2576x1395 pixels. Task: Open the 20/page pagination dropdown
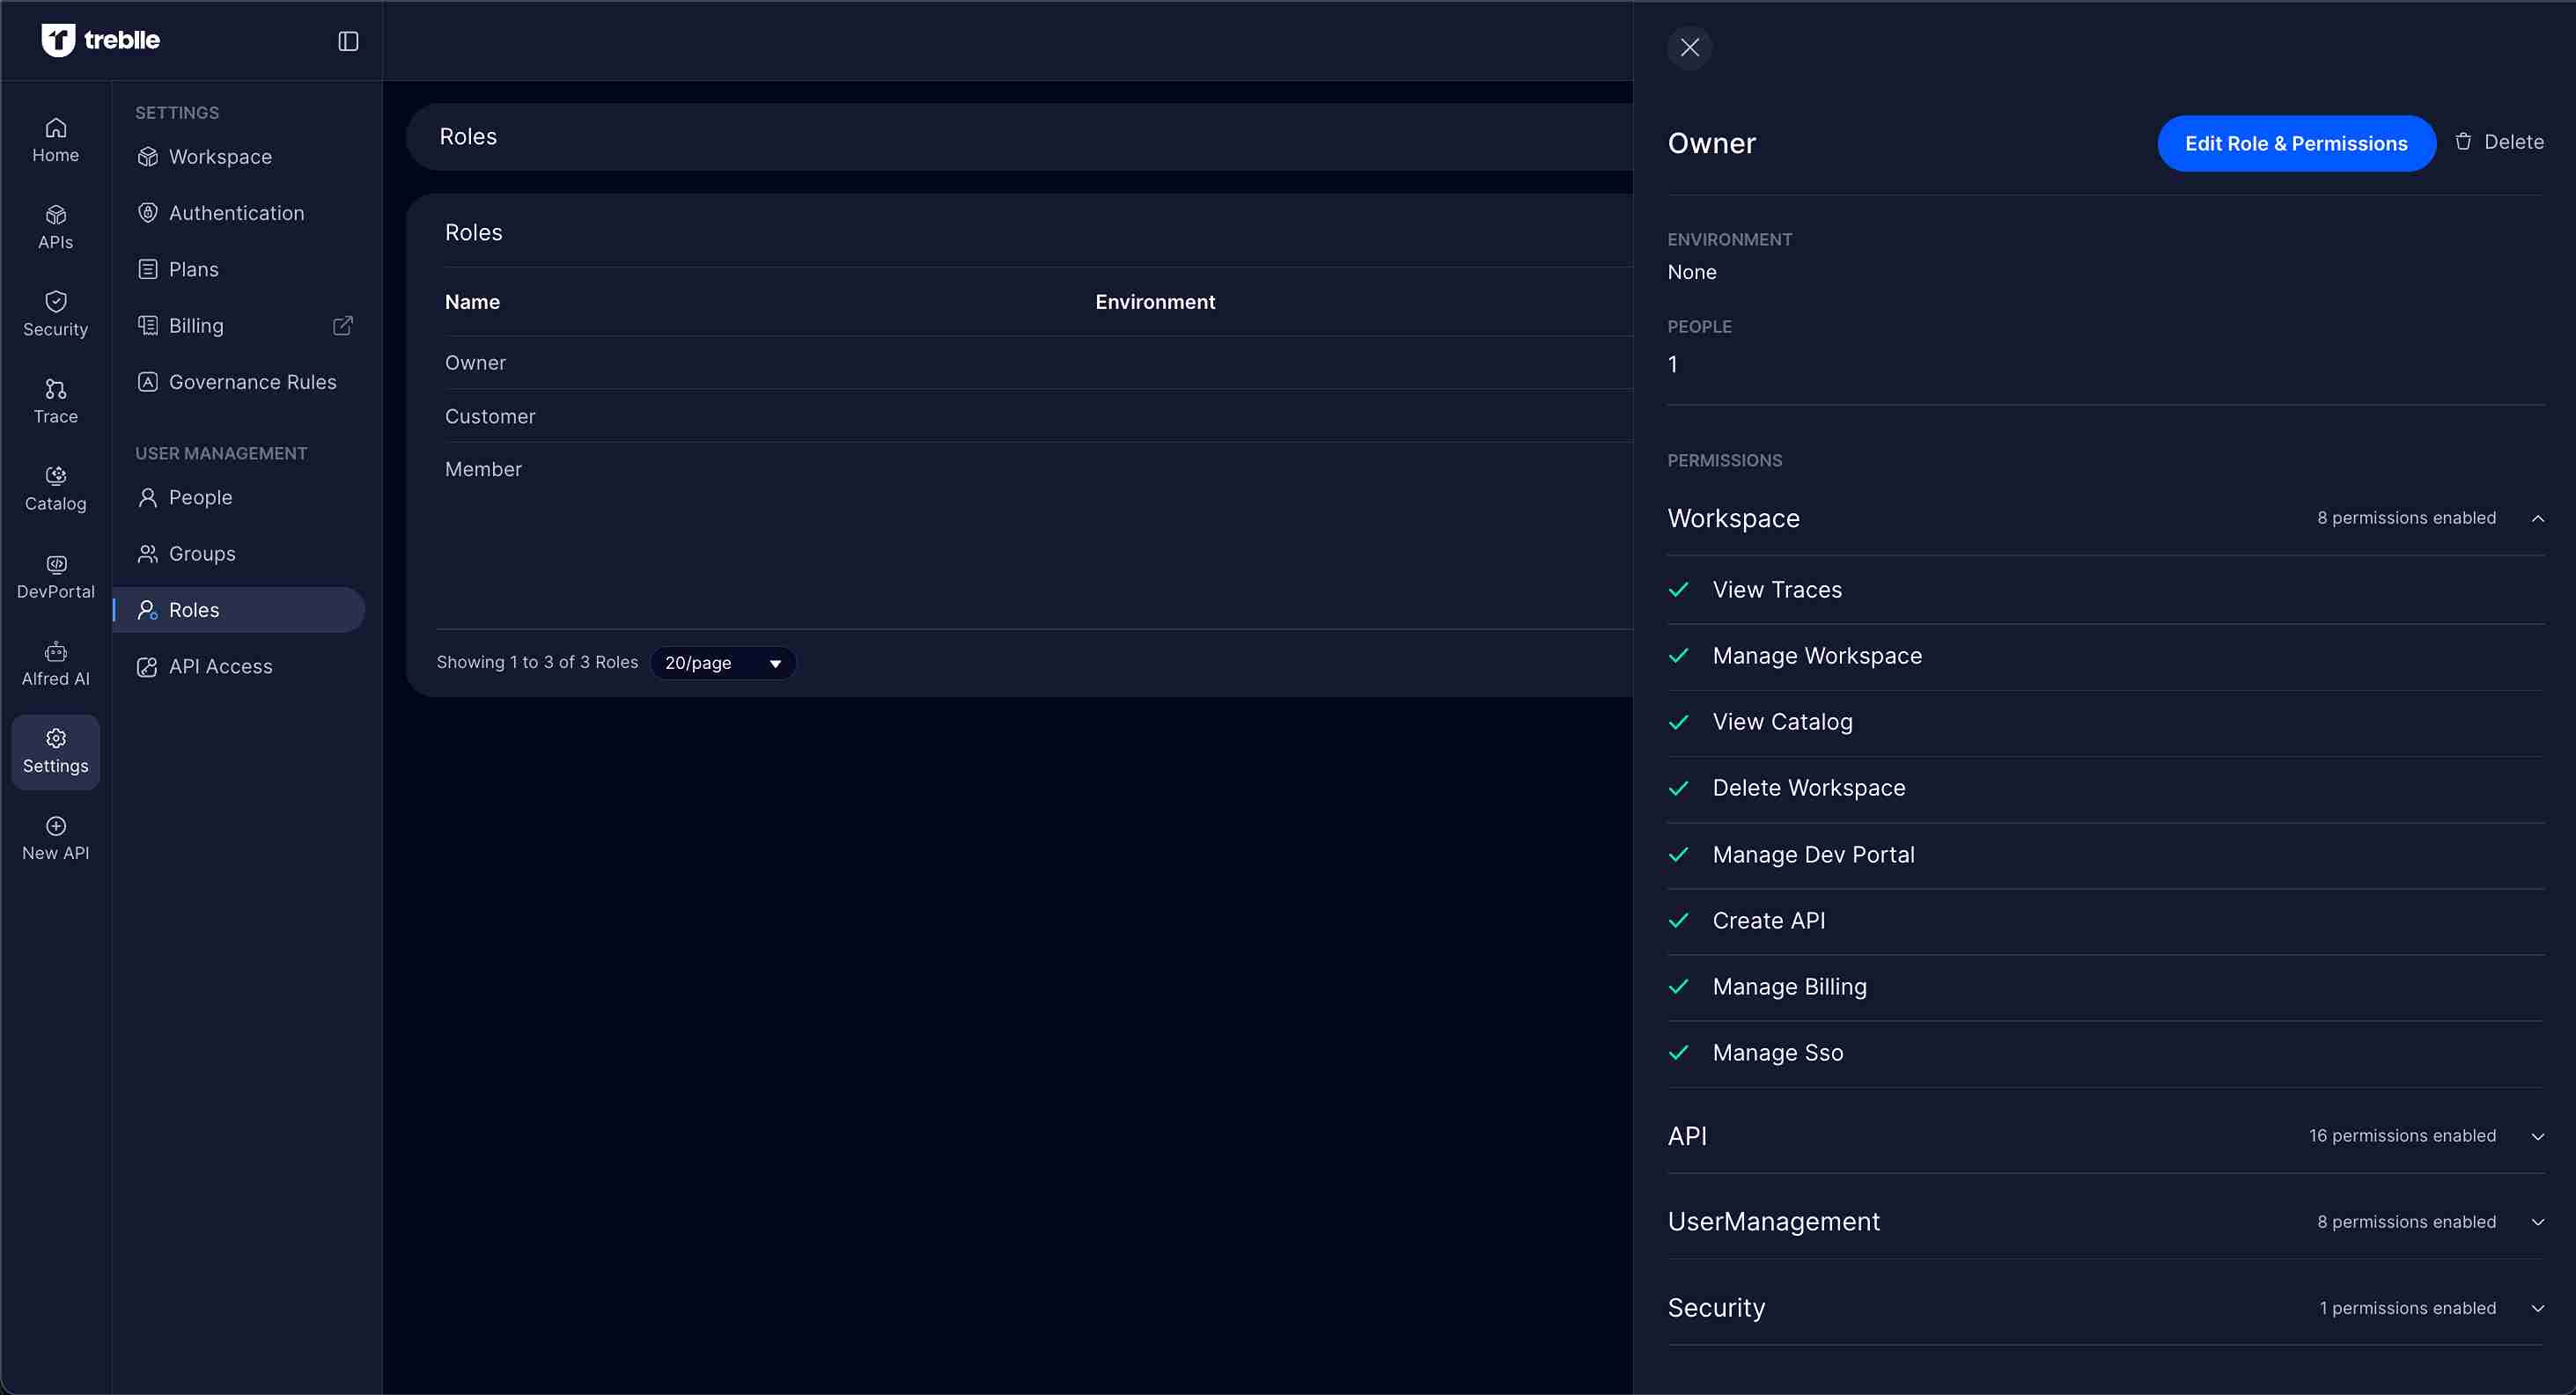(x=722, y=663)
